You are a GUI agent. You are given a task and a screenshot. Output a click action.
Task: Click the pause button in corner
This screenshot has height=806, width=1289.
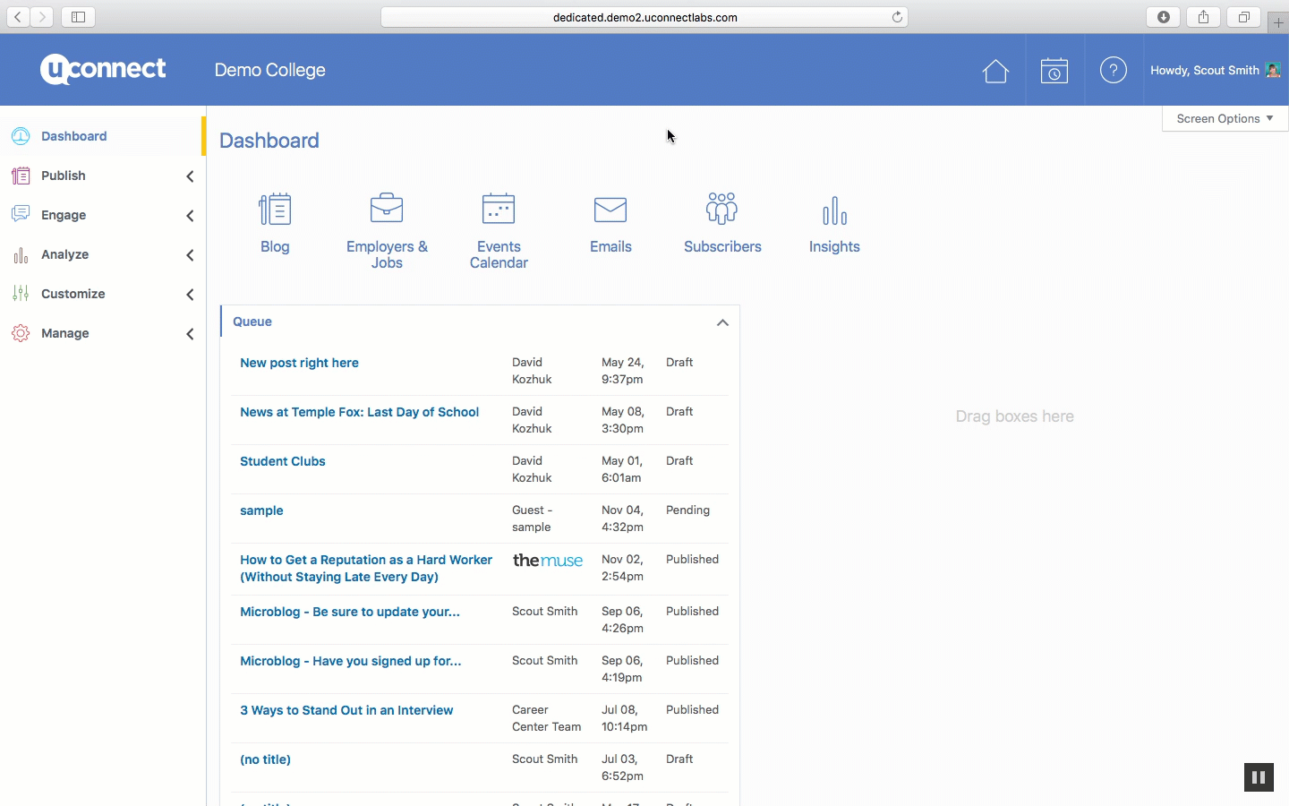pyautogui.click(x=1259, y=777)
